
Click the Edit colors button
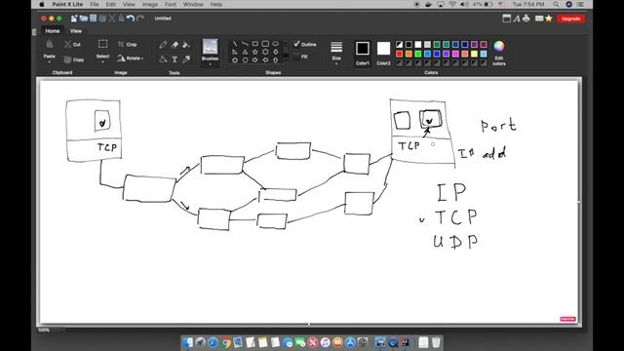tap(499, 53)
